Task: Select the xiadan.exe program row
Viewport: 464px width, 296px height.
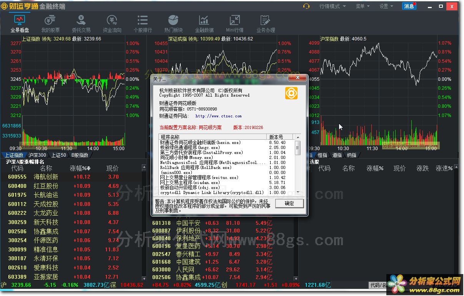Action: pyautogui.click(x=226, y=182)
